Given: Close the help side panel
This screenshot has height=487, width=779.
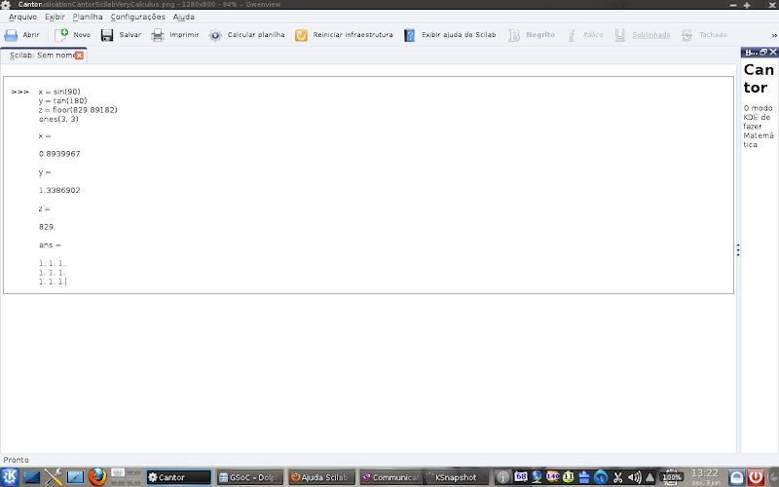Looking at the screenshot, I should (773, 52).
